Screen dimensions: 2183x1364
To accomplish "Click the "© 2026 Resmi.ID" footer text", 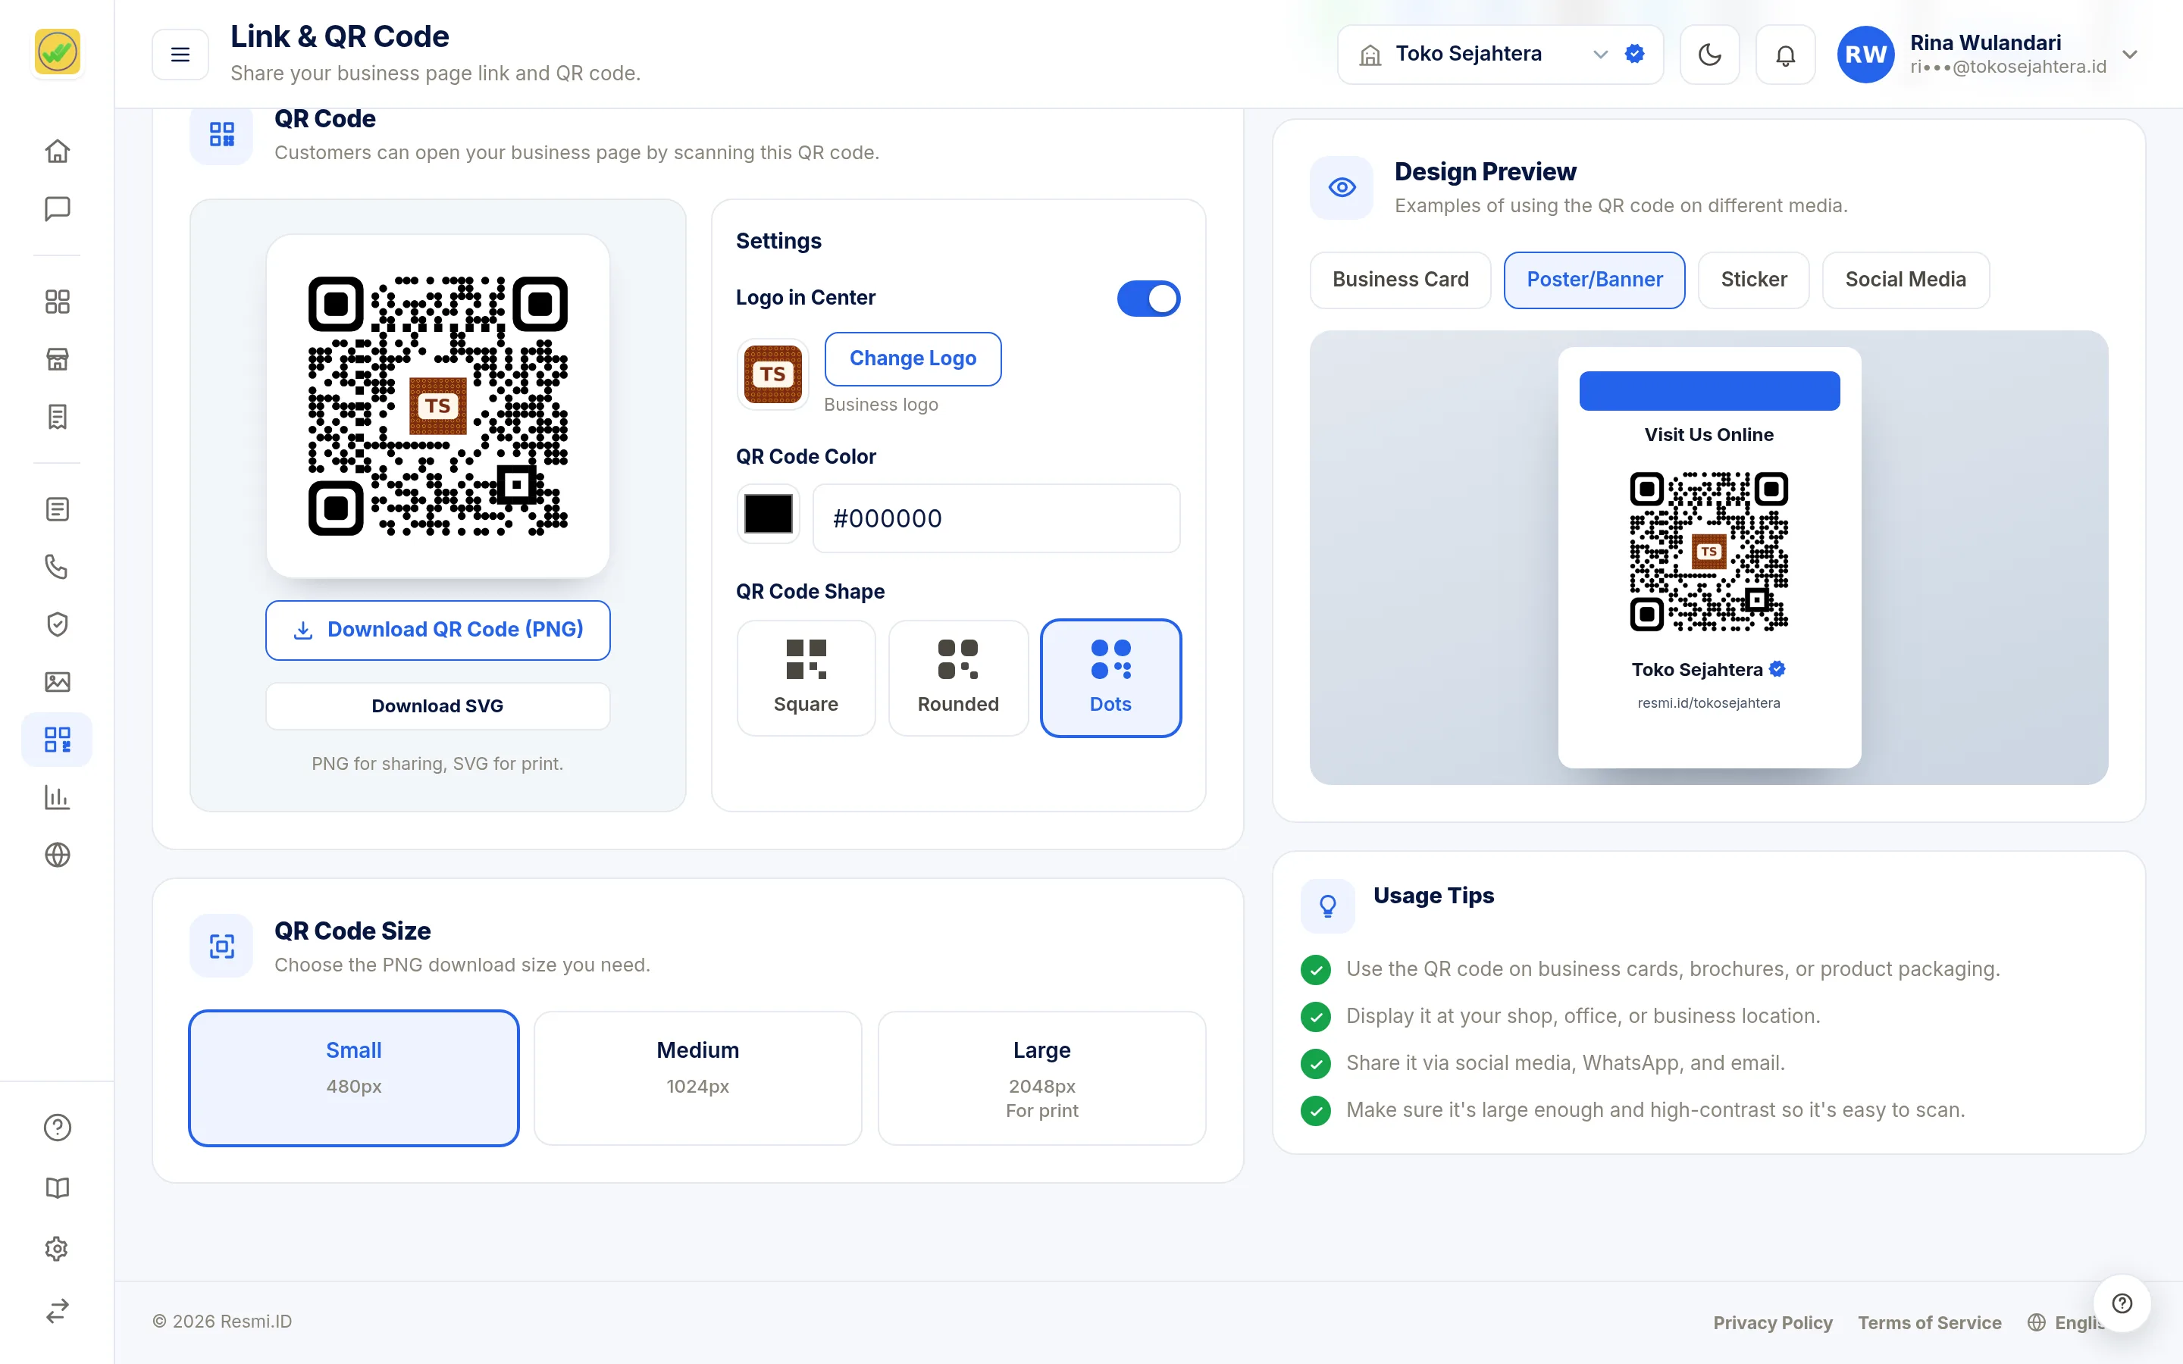I will pos(222,1322).
